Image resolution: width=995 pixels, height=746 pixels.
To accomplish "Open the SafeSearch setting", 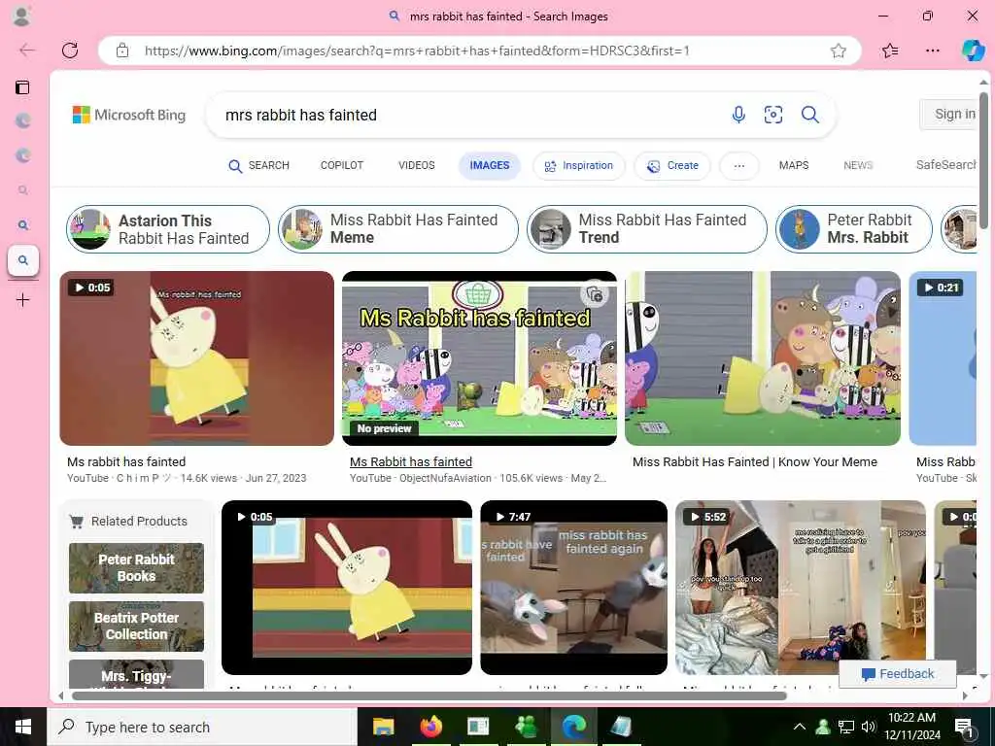I will click(945, 165).
